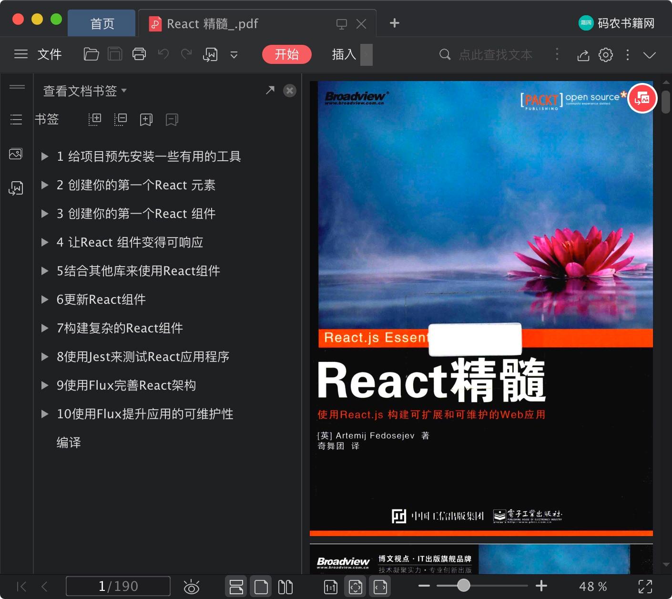Go to previous page arrow
The image size is (672, 599).
44,587
